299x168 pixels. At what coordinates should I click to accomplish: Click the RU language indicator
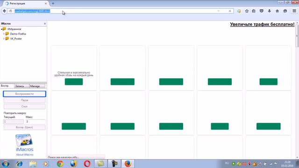[227, 163]
